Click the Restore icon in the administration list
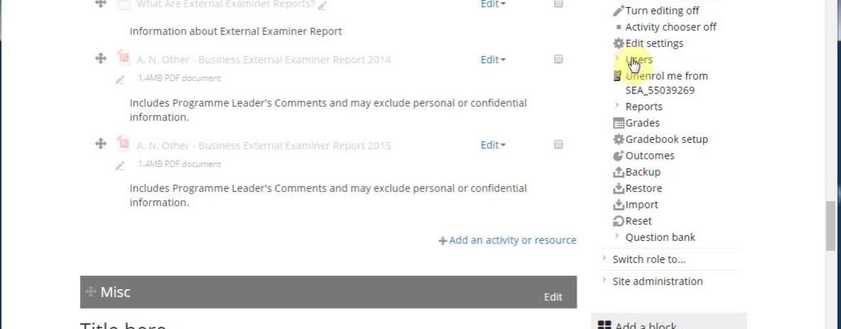 (618, 189)
